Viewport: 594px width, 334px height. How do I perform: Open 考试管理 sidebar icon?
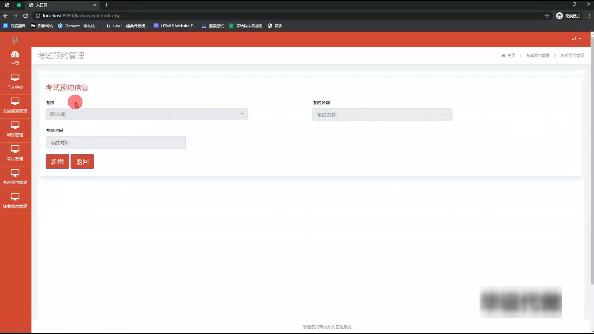15,149
